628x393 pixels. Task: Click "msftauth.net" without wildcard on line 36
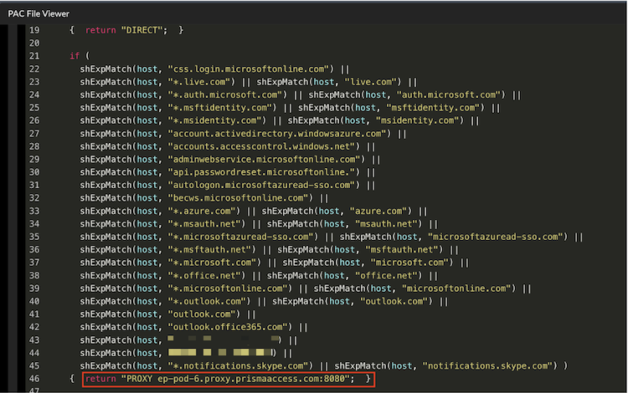404,249
